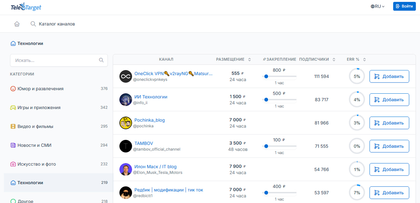Focus the Искать category search field
The image size is (420, 203).
[x=59, y=60]
